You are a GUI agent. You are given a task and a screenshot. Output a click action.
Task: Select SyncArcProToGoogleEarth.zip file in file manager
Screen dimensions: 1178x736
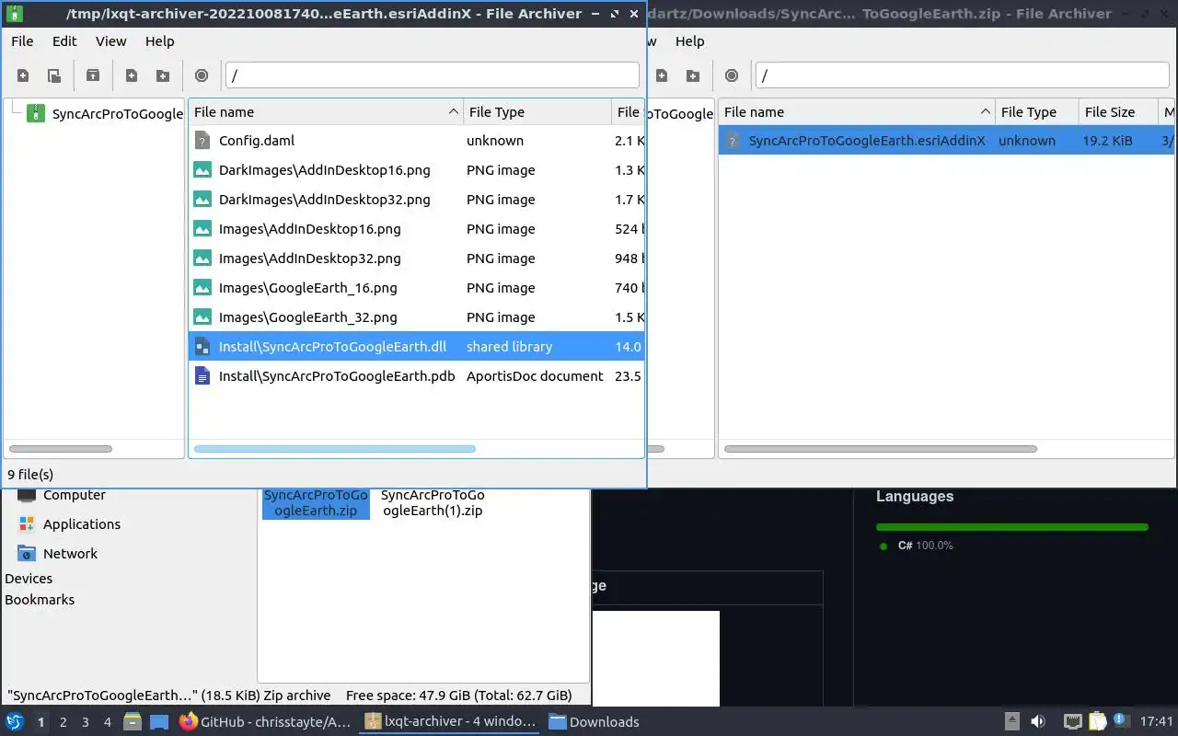pyautogui.click(x=316, y=503)
